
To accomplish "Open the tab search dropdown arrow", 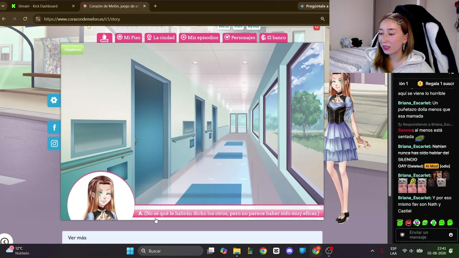I will coord(3,6).
